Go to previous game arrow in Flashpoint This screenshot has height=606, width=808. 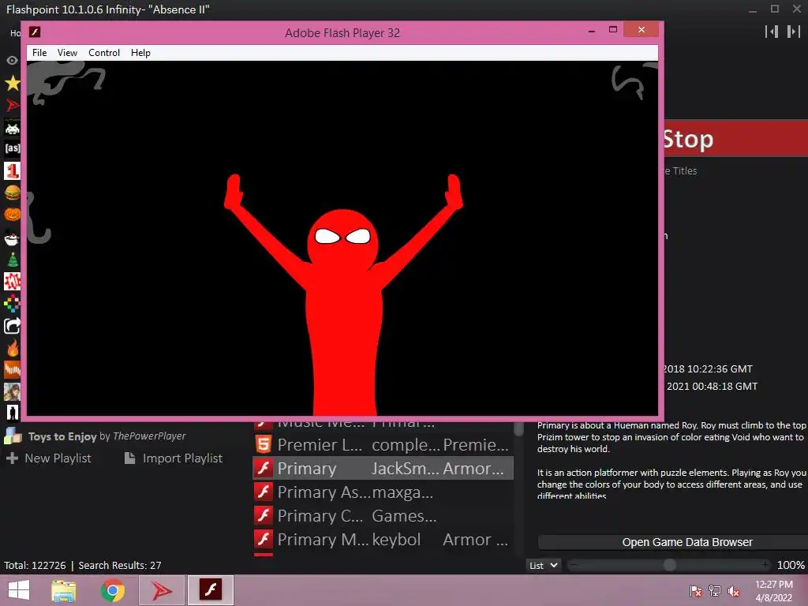(x=772, y=32)
